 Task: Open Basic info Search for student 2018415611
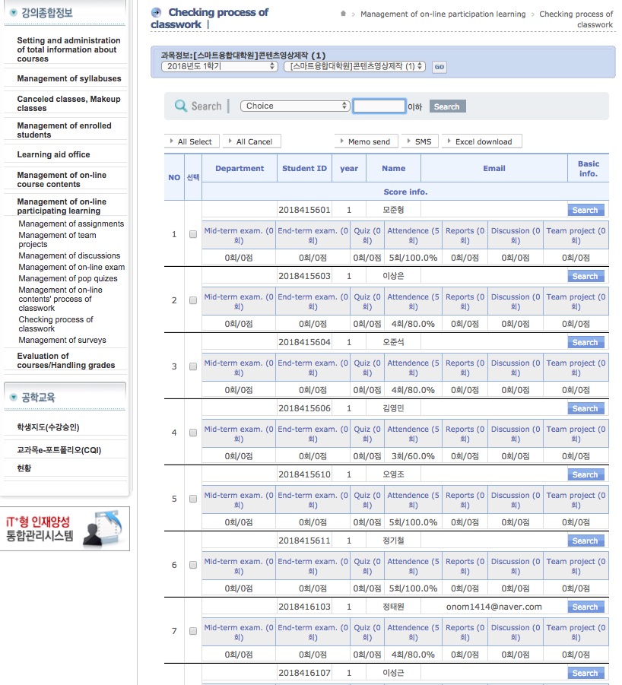[586, 541]
